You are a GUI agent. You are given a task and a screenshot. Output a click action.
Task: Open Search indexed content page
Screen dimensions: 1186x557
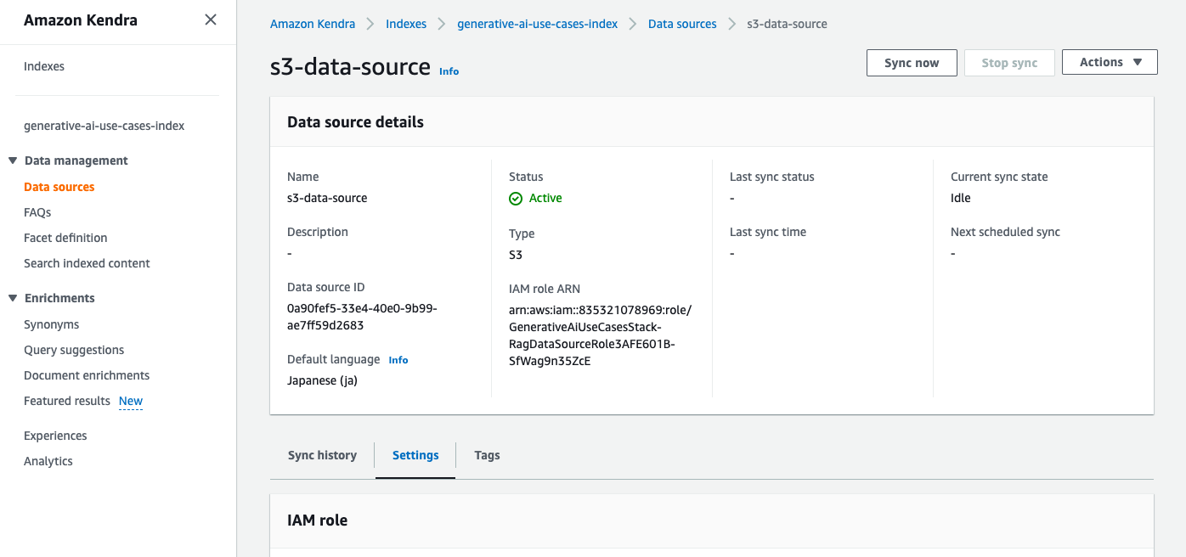click(87, 263)
